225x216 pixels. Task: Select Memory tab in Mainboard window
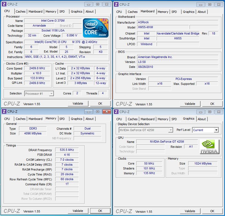(x=163, y=12)
